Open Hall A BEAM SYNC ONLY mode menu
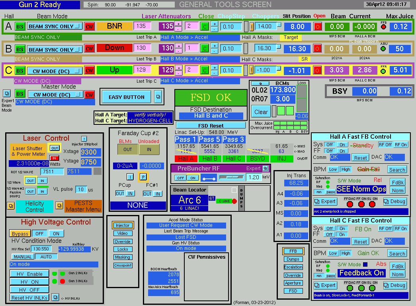Viewport: 416px width, 306px height. pyautogui.click(x=55, y=26)
